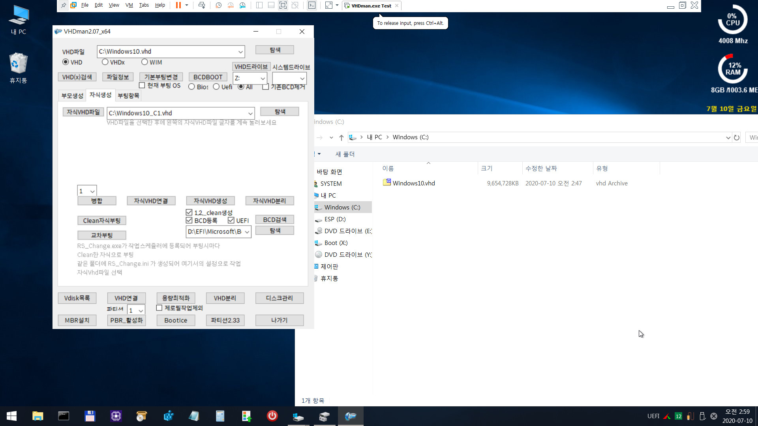Click the blue floppy disk taskbar icon
This screenshot has width=758, height=426.
pos(90,416)
